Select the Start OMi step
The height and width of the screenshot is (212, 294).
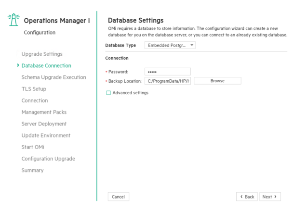pyautogui.click(x=33, y=147)
